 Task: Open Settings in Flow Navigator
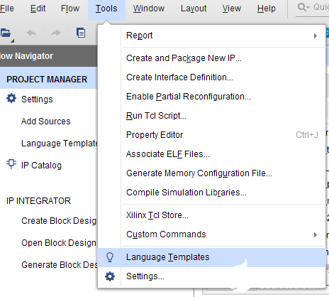37,99
